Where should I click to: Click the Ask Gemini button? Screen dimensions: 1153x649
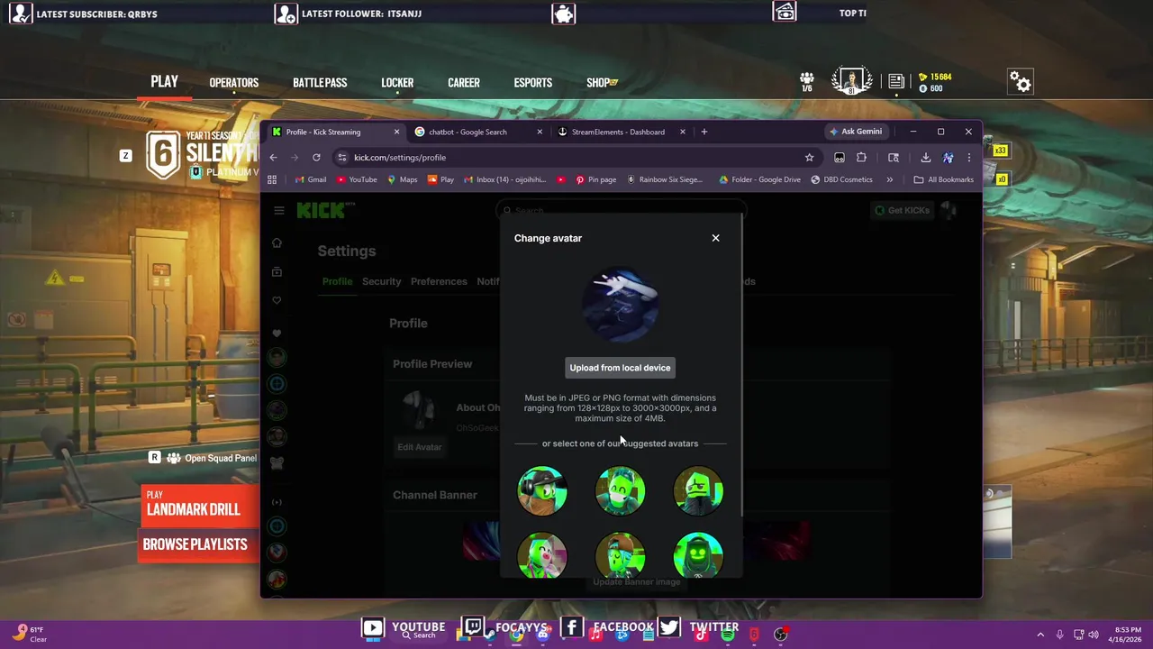pyautogui.click(x=856, y=132)
